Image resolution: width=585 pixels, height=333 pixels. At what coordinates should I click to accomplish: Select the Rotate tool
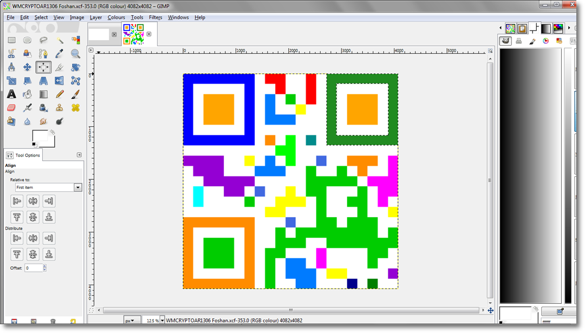[75, 67]
